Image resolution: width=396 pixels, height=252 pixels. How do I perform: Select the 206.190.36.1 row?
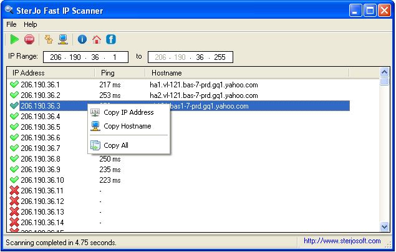point(40,85)
